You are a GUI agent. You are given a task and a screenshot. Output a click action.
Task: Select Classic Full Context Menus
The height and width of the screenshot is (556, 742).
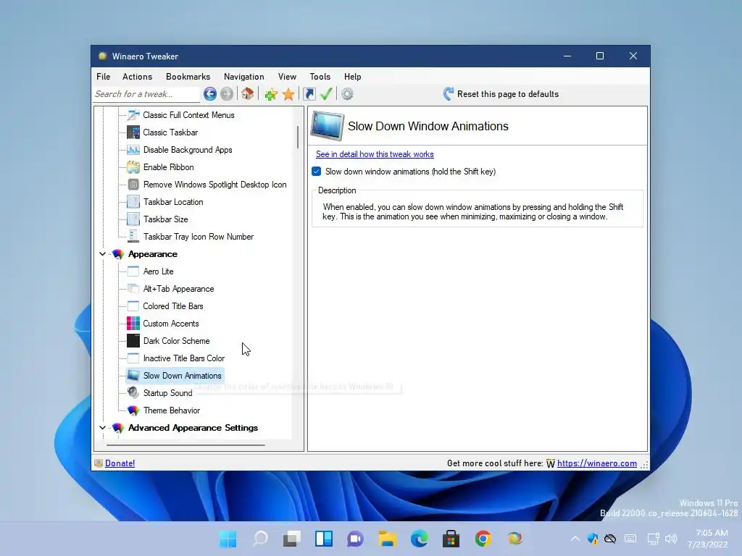188,115
